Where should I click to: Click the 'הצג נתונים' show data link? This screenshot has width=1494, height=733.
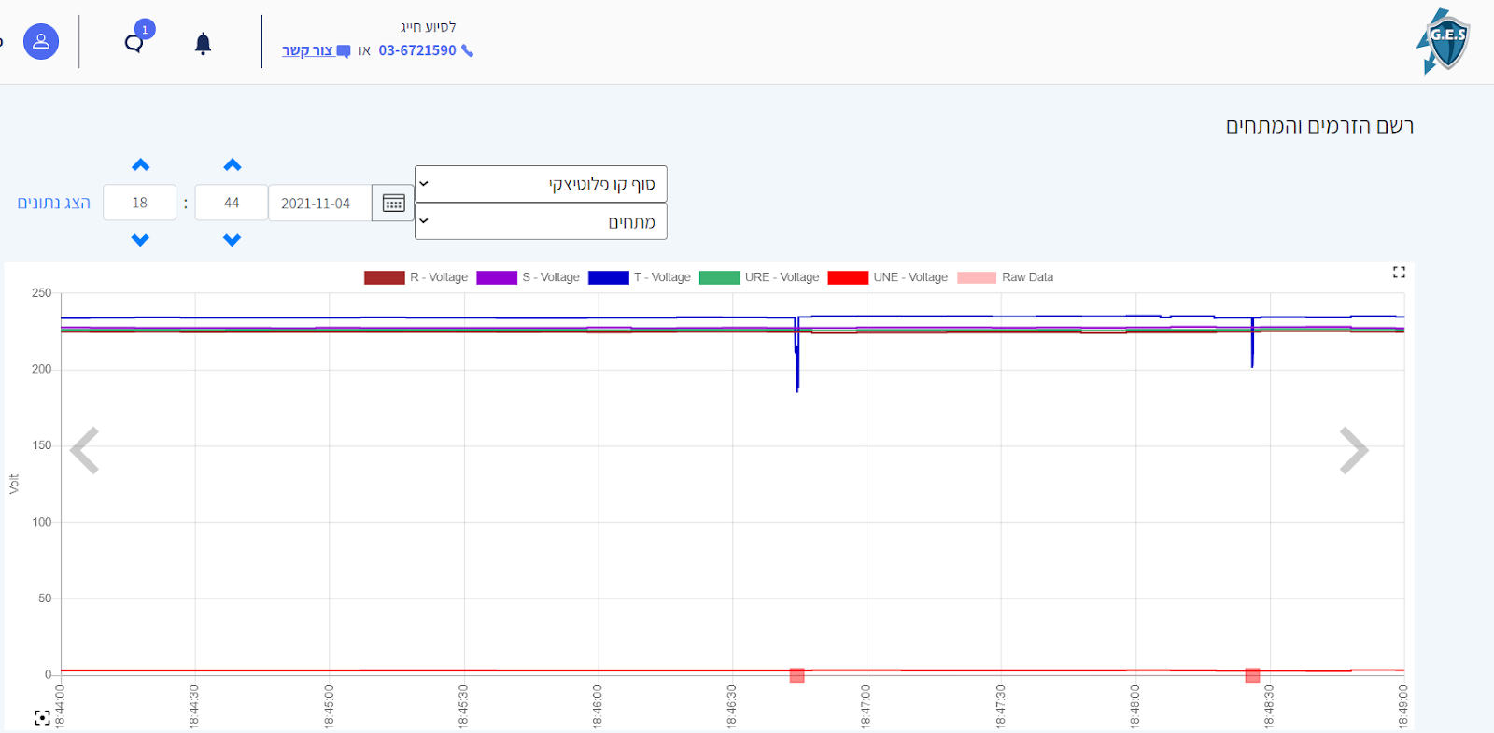(54, 203)
